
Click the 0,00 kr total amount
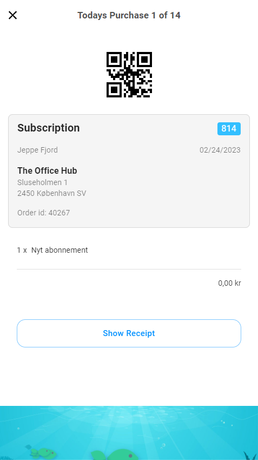click(229, 283)
